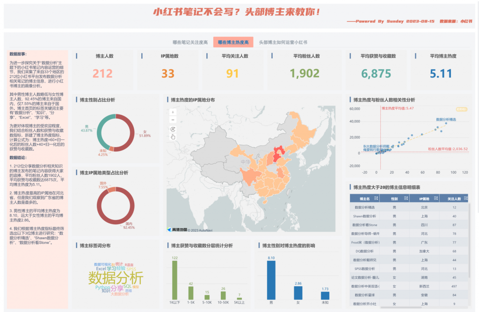Image resolution: width=479 pixels, height=312 pixels.
Task: Click the 未知 4.25% donut label
Action: [103, 153]
